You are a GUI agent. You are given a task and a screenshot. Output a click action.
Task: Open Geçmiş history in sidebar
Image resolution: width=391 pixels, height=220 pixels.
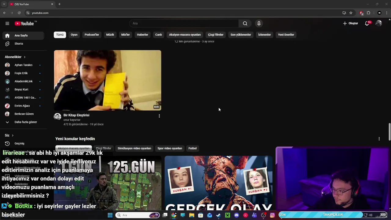23,144
